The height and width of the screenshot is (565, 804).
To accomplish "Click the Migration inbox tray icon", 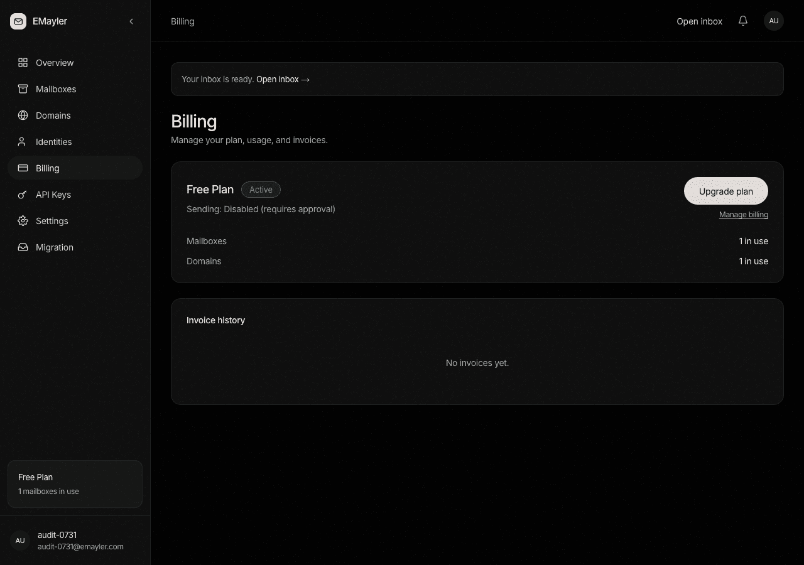I will 23,247.
